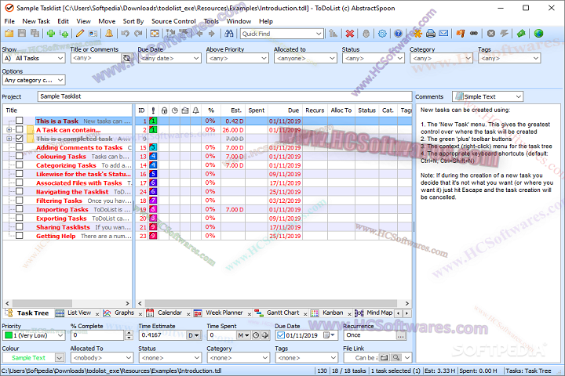Click the save all tasklists icon
565x376 pixels.
(x=35, y=34)
